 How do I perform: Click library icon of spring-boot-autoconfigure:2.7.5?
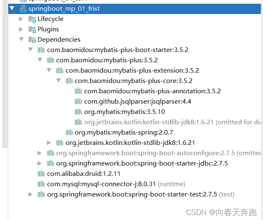[50, 153]
